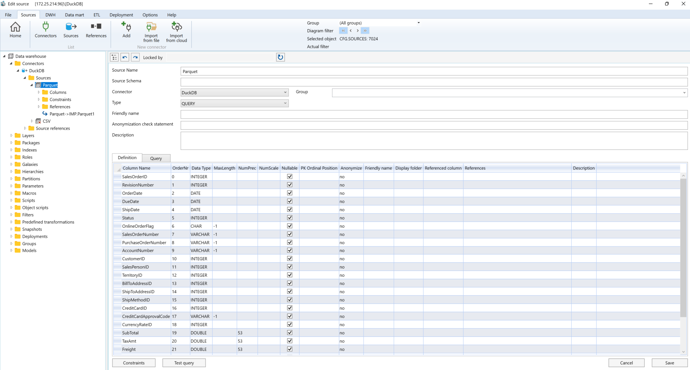Click Import from file icon
Viewport: 690px width, 370px height.
[x=151, y=32]
